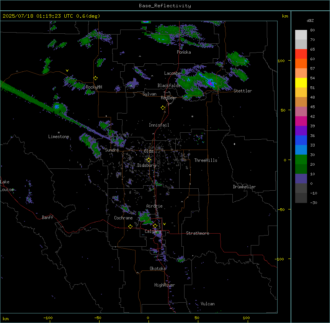
Task: Click the Ponoka city label
Action: [x=184, y=52]
